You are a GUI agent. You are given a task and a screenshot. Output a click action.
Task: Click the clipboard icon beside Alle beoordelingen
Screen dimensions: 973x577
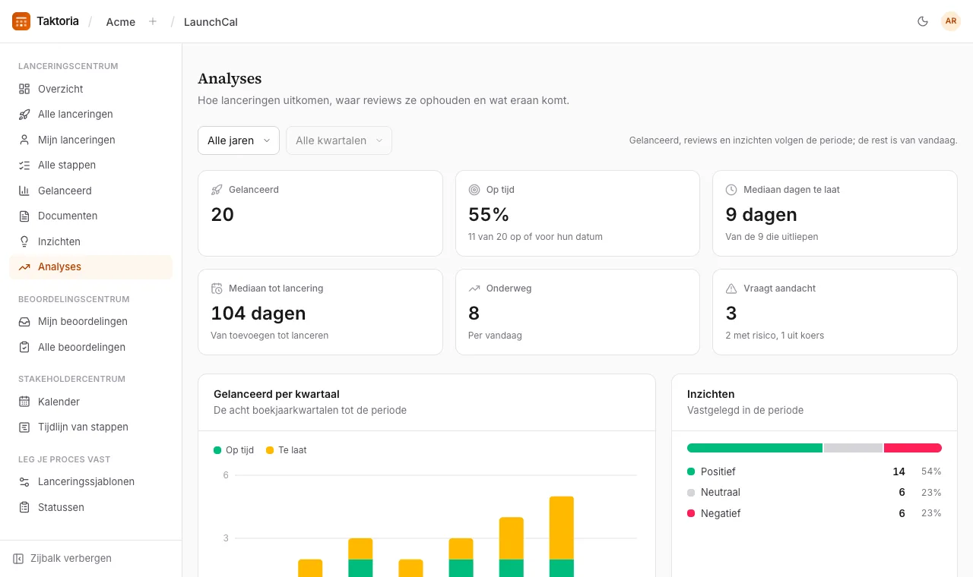[24, 347]
